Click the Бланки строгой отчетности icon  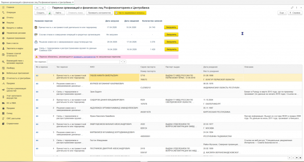click(3, 55)
